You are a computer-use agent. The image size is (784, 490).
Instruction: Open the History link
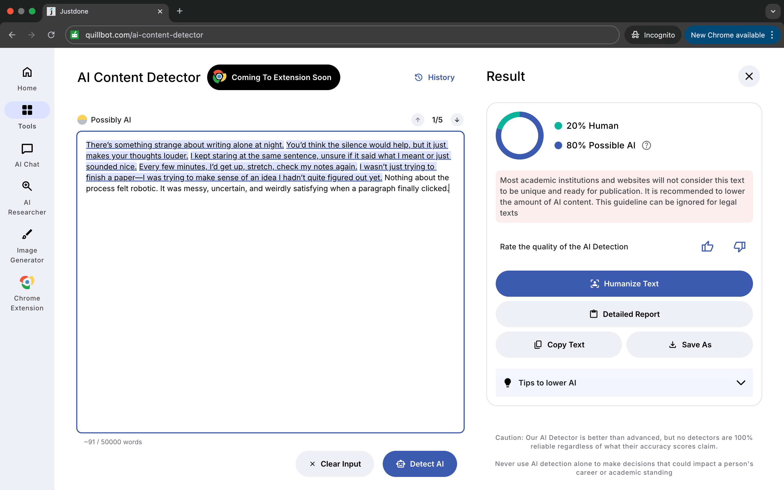(435, 77)
